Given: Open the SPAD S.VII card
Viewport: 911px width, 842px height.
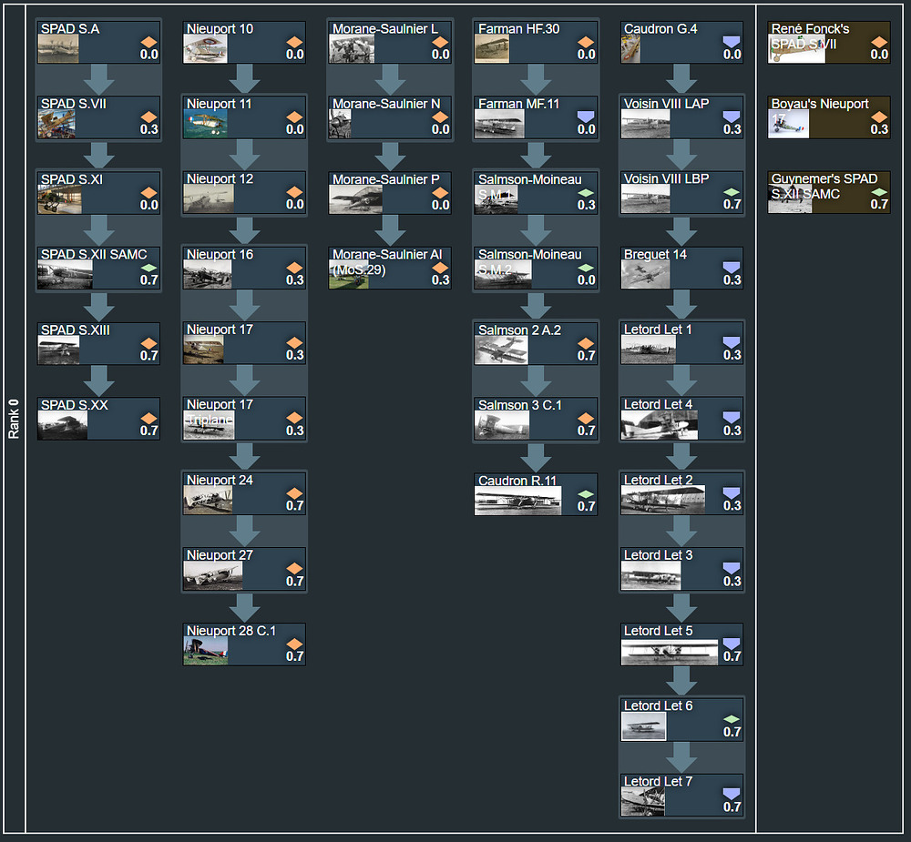Looking at the screenshot, I should pyautogui.click(x=98, y=117).
